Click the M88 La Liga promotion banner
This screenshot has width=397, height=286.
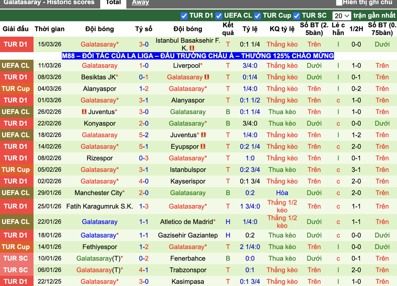coord(198,56)
